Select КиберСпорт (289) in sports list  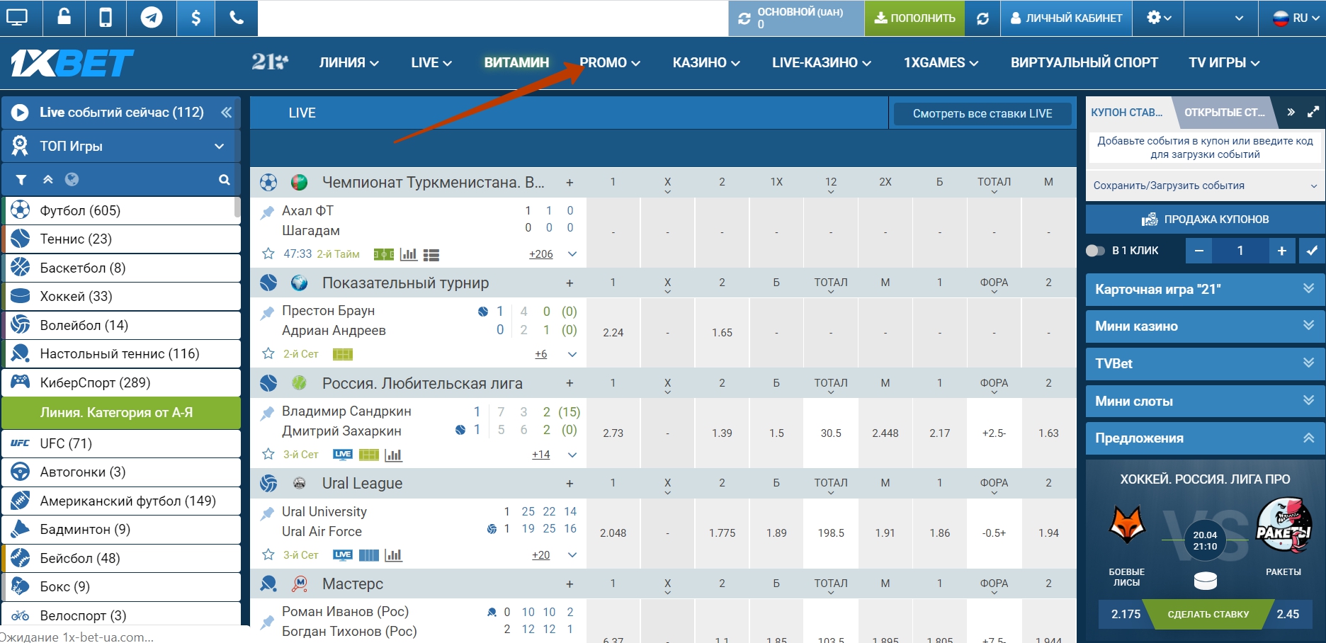(121, 382)
